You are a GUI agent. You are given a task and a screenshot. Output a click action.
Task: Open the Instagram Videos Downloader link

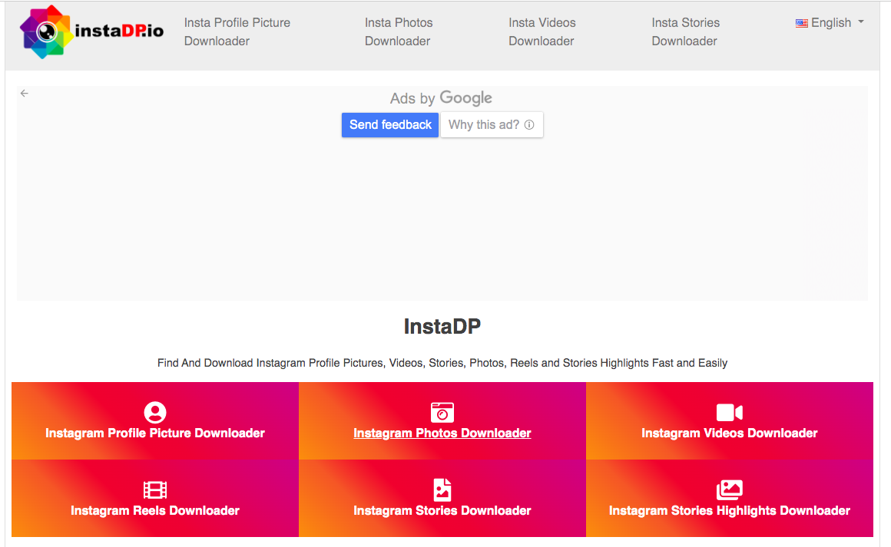pyautogui.click(x=730, y=433)
